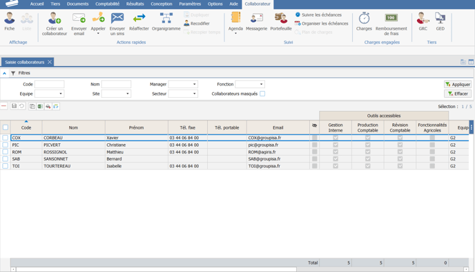Image resolution: width=475 pixels, height=272 pixels.
Task: Open the Agenda icon
Action: click(x=235, y=17)
